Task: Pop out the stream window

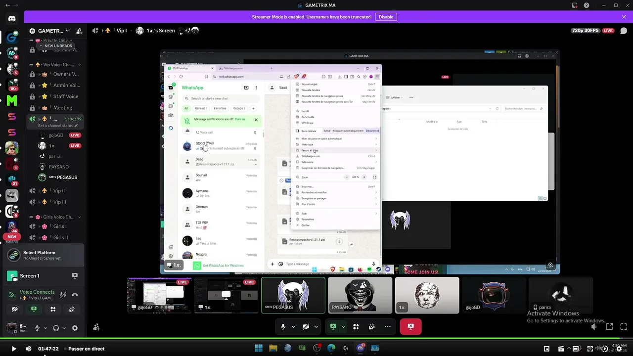Action: pos(609,327)
